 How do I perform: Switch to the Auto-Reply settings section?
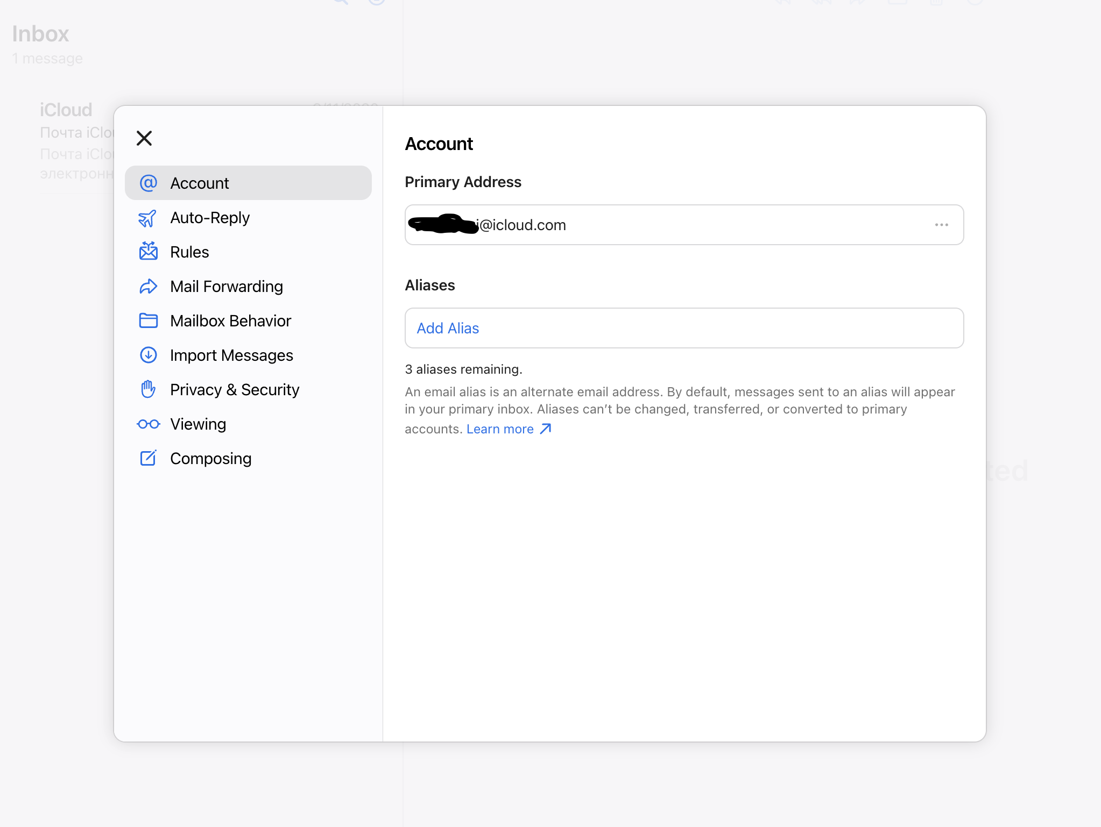pos(210,218)
